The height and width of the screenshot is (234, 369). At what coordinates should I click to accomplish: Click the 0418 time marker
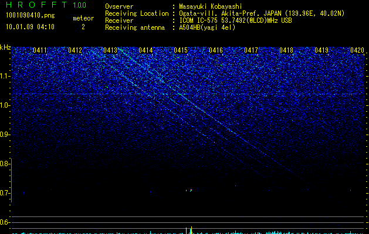pyautogui.click(x=286, y=50)
